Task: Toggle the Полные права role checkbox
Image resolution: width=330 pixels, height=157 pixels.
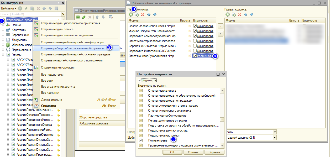Action: click(x=141, y=140)
